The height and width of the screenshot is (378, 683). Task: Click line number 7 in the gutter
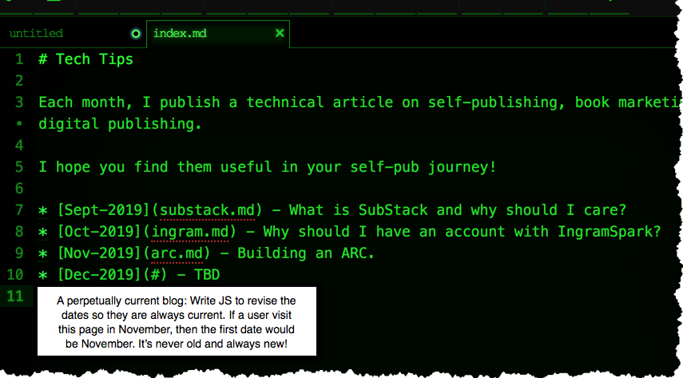tap(18, 210)
